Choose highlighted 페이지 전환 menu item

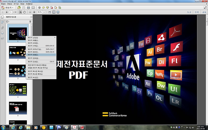(41, 55)
